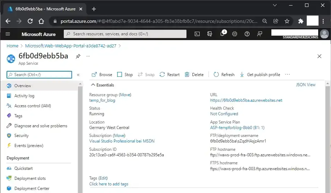331x193 pixels.
Task: Open a new browser tab
Action: point(94,9)
